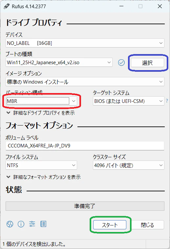This screenshot has width=170, height=249.
Task: Click the フォーマット オプション heading
Action: tap(39, 125)
